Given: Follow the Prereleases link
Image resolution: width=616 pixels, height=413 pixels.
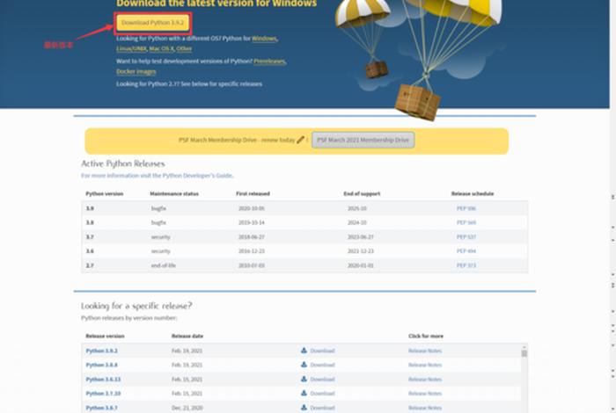Looking at the screenshot, I should pyautogui.click(x=269, y=62).
